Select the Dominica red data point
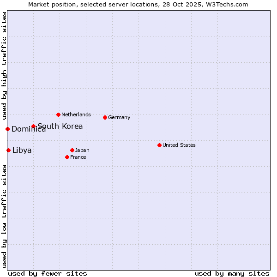 [x=8, y=129]
